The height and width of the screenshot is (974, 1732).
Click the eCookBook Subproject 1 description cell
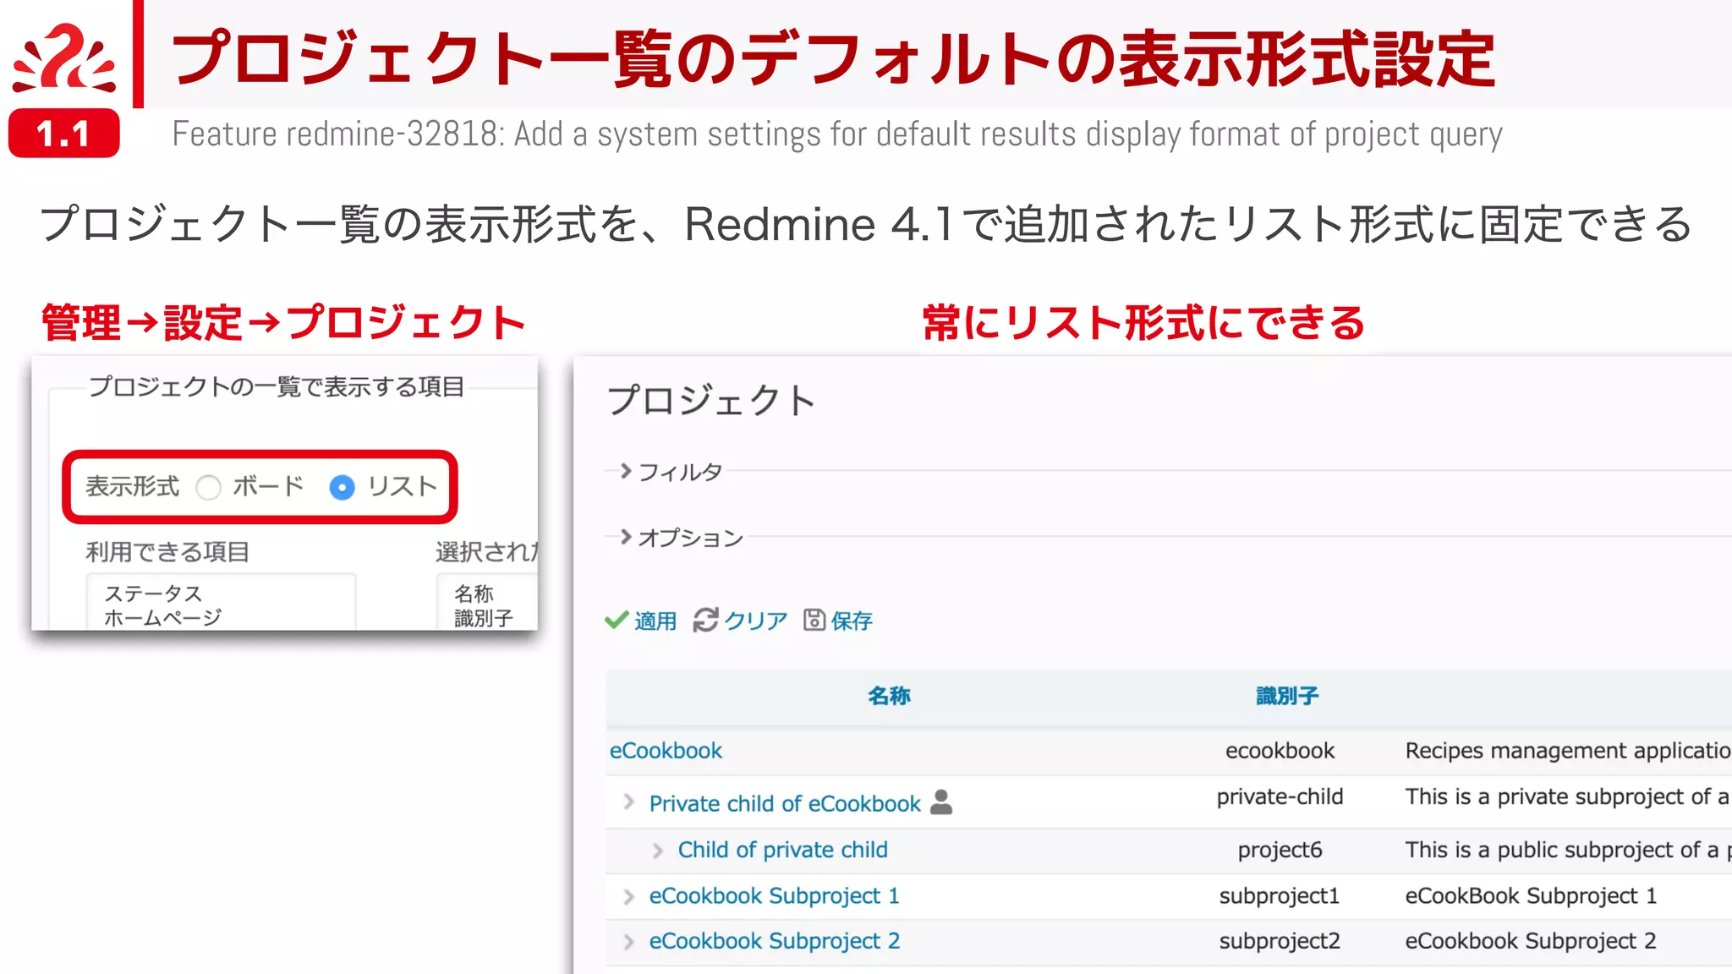point(1531,895)
